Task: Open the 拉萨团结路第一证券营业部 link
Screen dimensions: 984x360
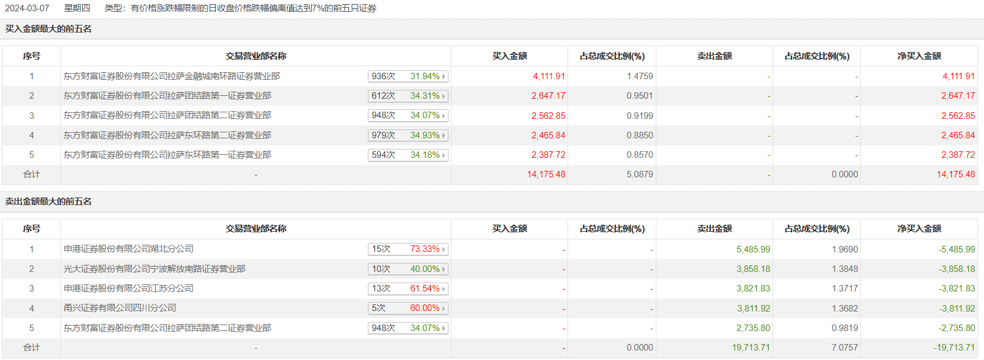Action: click(168, 96)
